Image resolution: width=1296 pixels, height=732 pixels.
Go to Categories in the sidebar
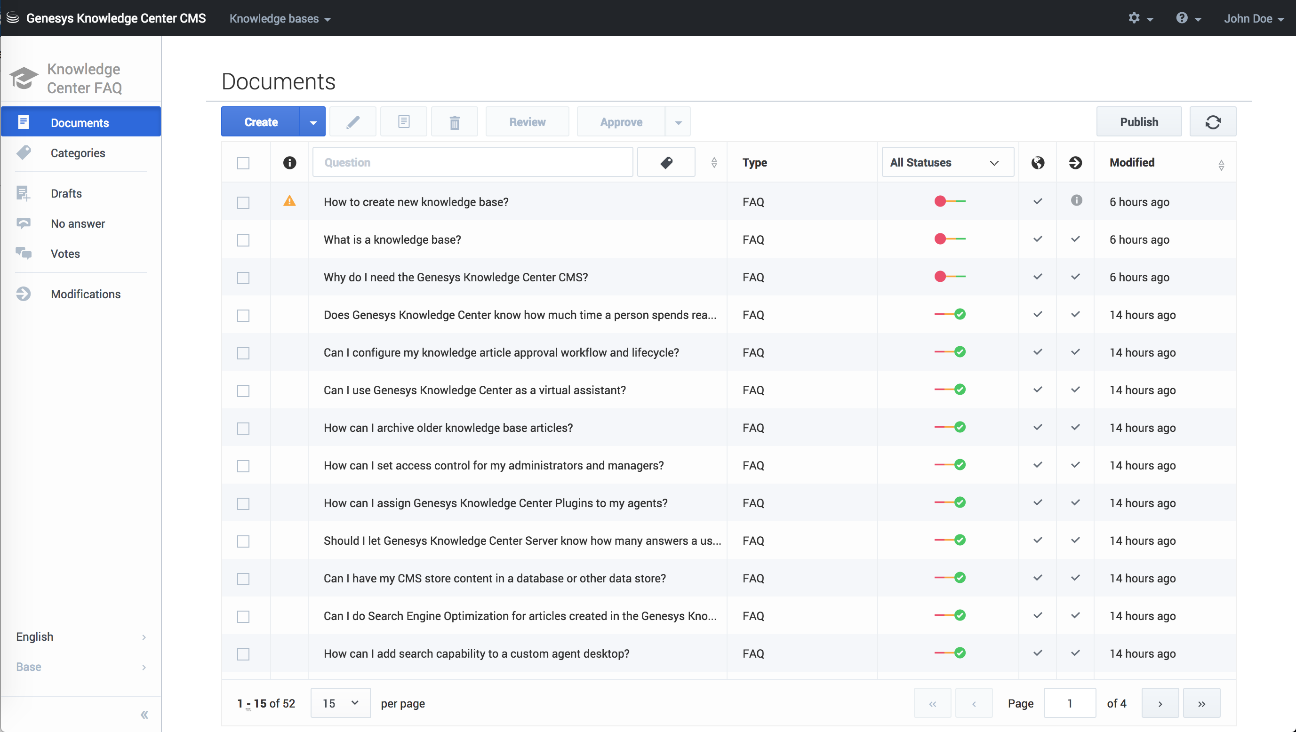coord(78,153)
